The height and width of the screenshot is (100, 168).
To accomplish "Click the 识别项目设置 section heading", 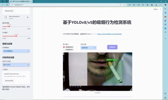I will click(8, 57).
